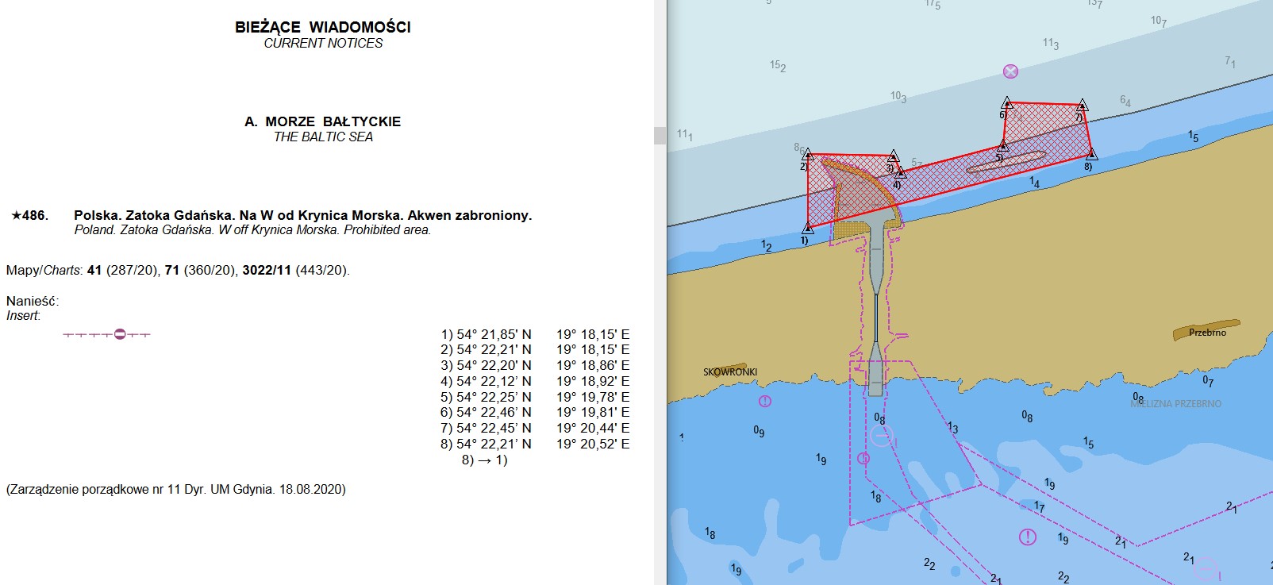This screenshot has width=1273, height=585.
Task: Click the Przebrno place label
Action: tap(1207, 333)
